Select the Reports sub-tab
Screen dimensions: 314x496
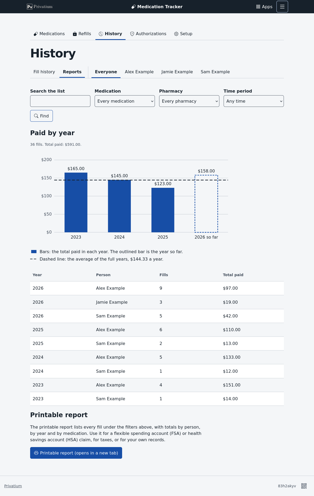tap(72, 72)
